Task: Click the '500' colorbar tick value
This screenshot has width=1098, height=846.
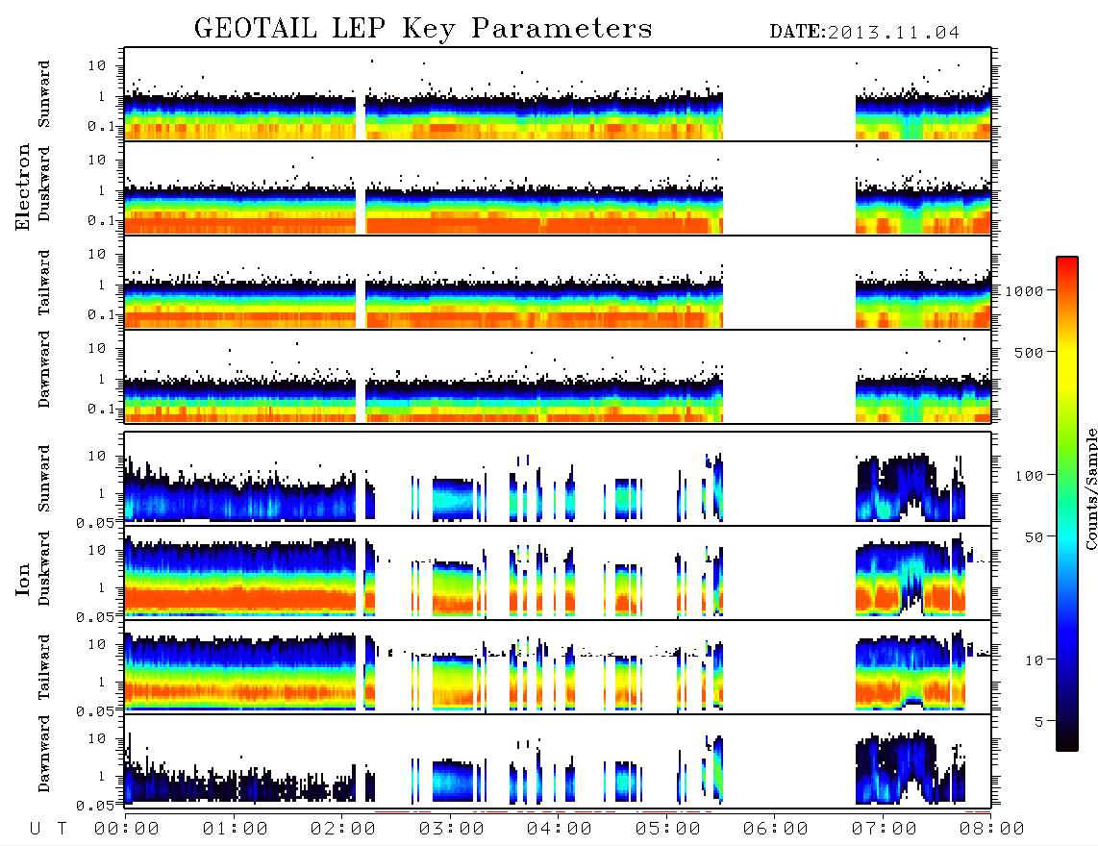Action: point(1029,352)
